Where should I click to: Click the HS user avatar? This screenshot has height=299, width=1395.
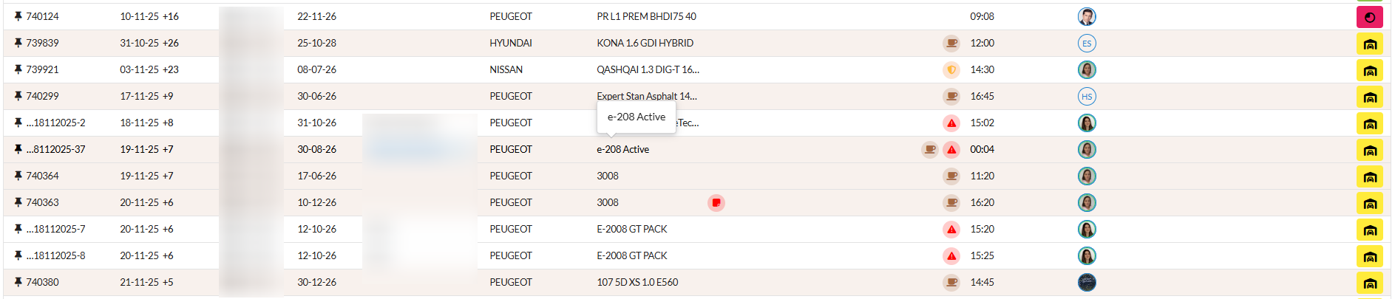[1086, 97]
